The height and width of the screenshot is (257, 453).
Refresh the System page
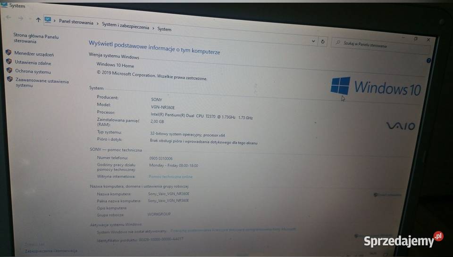click(x=323, y=41)
